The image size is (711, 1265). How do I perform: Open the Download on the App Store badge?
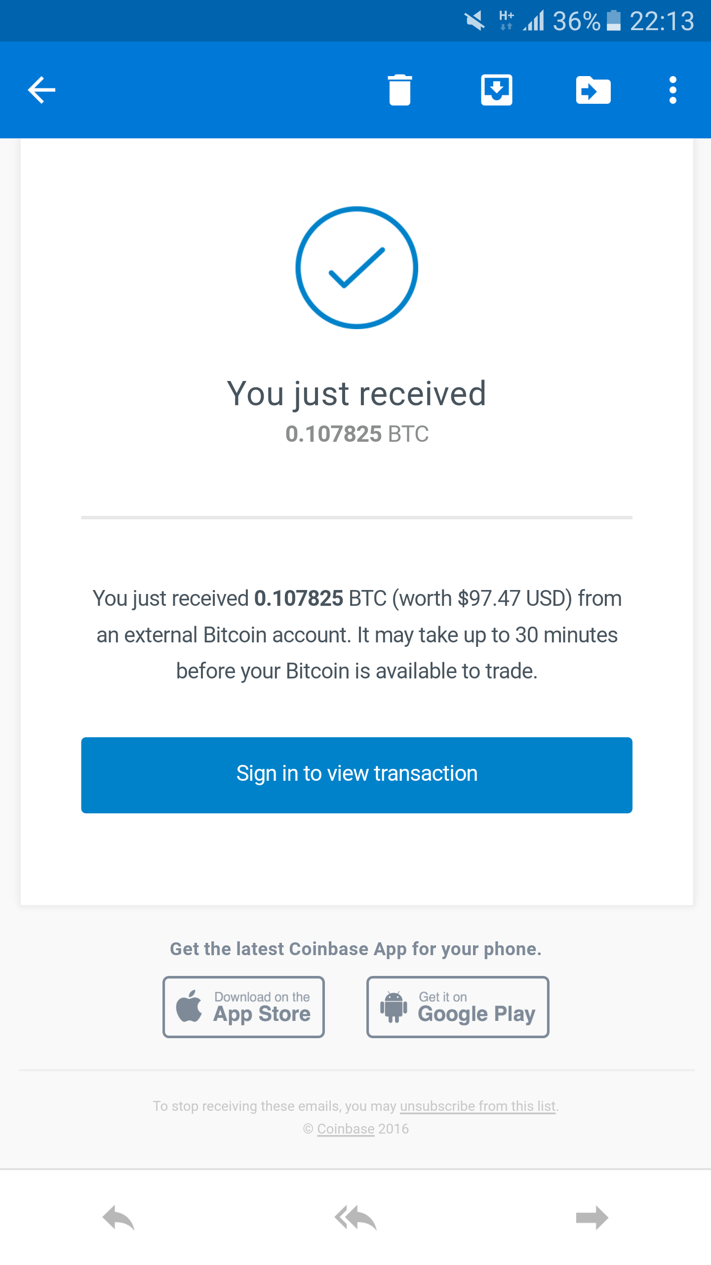243,1007
